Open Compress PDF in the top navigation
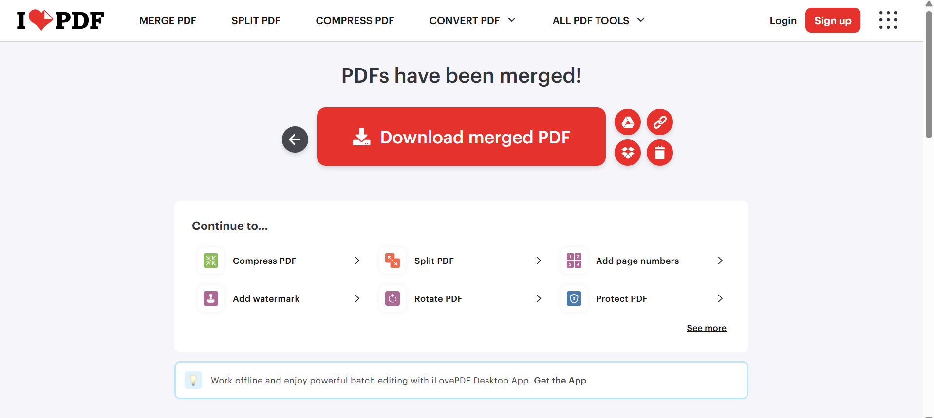Viewport: 934px width, 418px height. point(355,21)
